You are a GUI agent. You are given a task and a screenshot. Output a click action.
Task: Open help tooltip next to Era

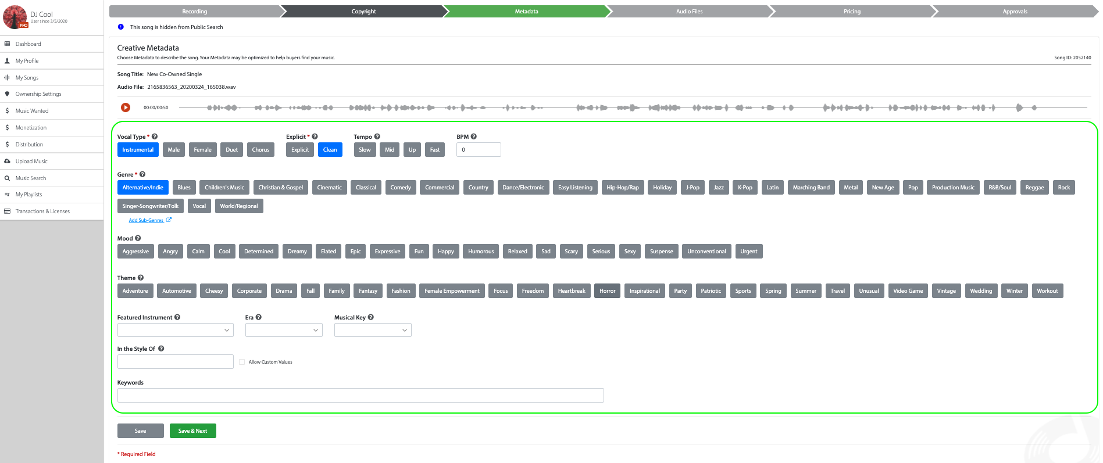coord(259,317)
